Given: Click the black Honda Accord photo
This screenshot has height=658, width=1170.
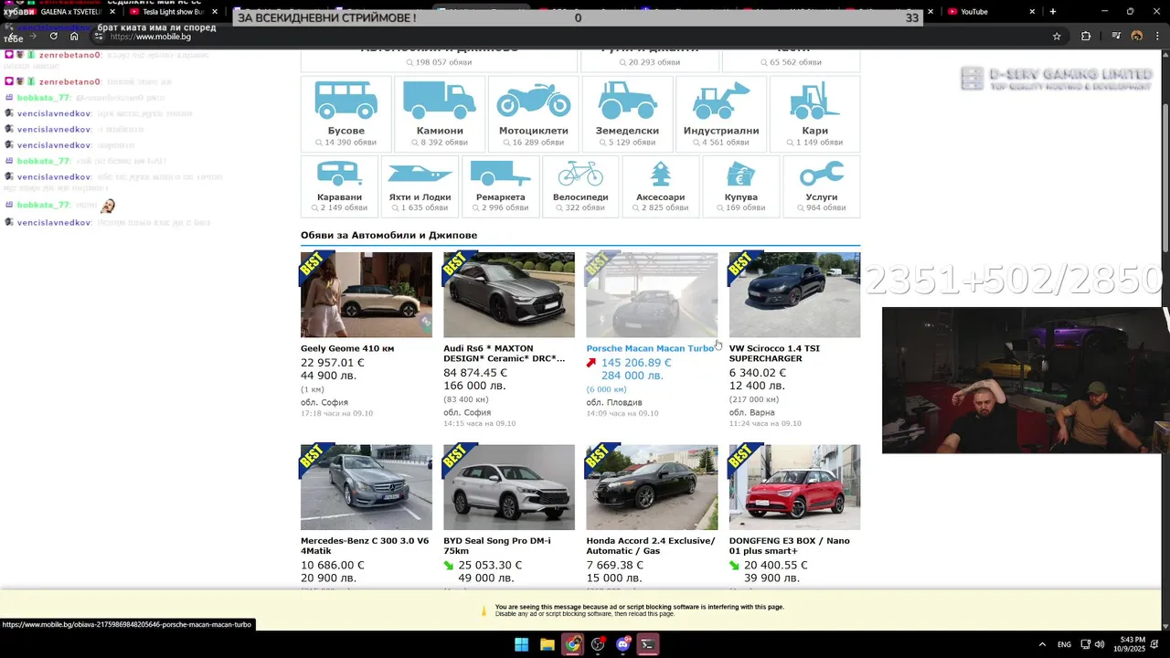Looking at the screenshot, I should (x=652, y=487).
